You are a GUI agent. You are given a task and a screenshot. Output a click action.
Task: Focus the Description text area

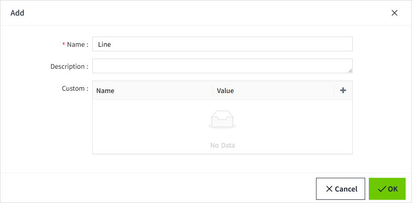[x=222, y=66]
